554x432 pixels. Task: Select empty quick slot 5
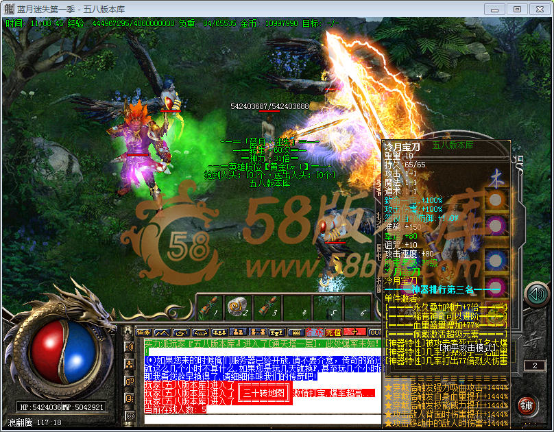click(328, 307)
